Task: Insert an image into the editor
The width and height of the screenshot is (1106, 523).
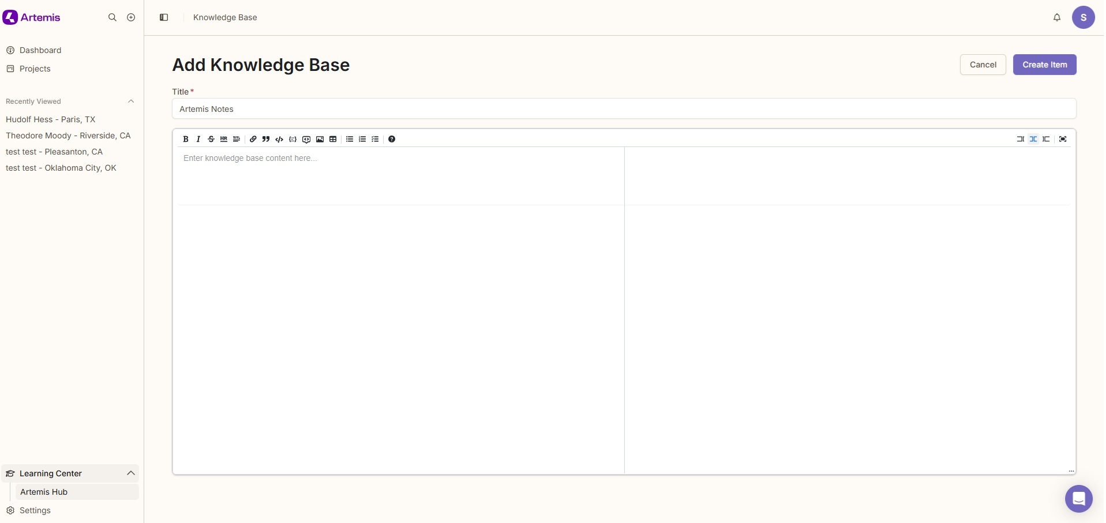Action: tap(320, 139)
